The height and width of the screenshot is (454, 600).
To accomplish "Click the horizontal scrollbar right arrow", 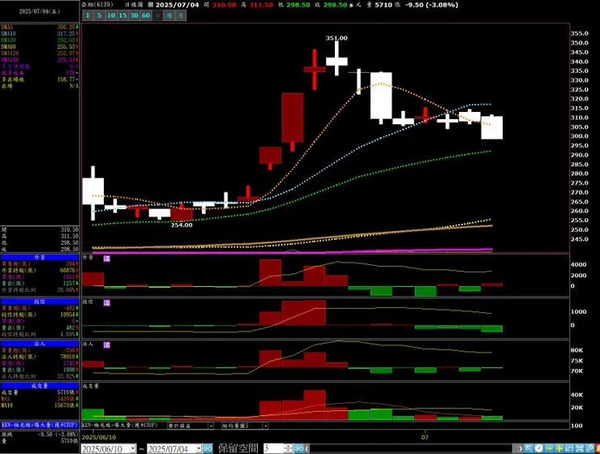I will coord(520,448).
